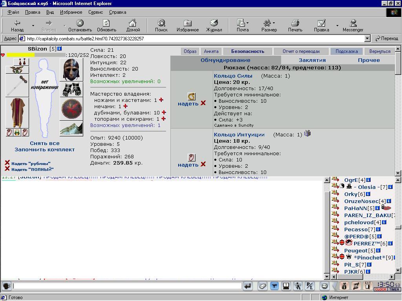Click the eraser clear-chat icon
Image resolution: width=402 pixels, height=301 pixels.
coord(262,286)
